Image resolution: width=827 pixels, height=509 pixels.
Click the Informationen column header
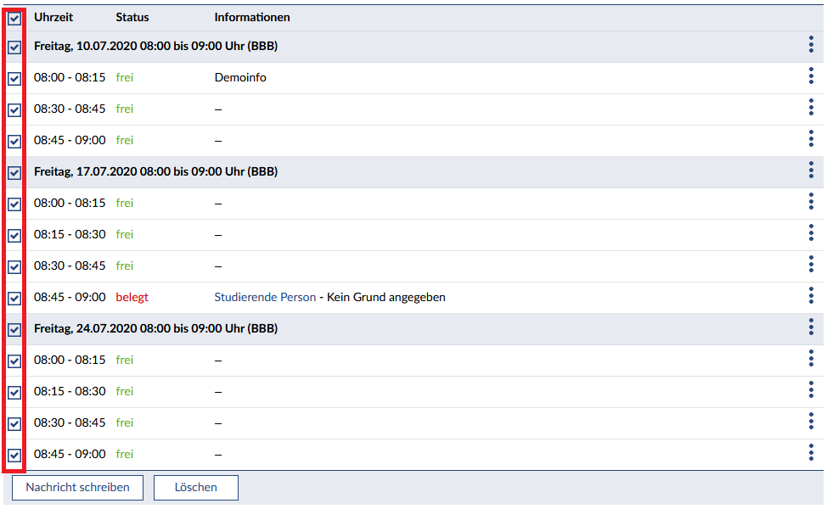point(252,17)
